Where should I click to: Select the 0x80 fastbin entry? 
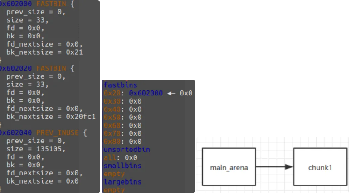click(x=122, y=142)
